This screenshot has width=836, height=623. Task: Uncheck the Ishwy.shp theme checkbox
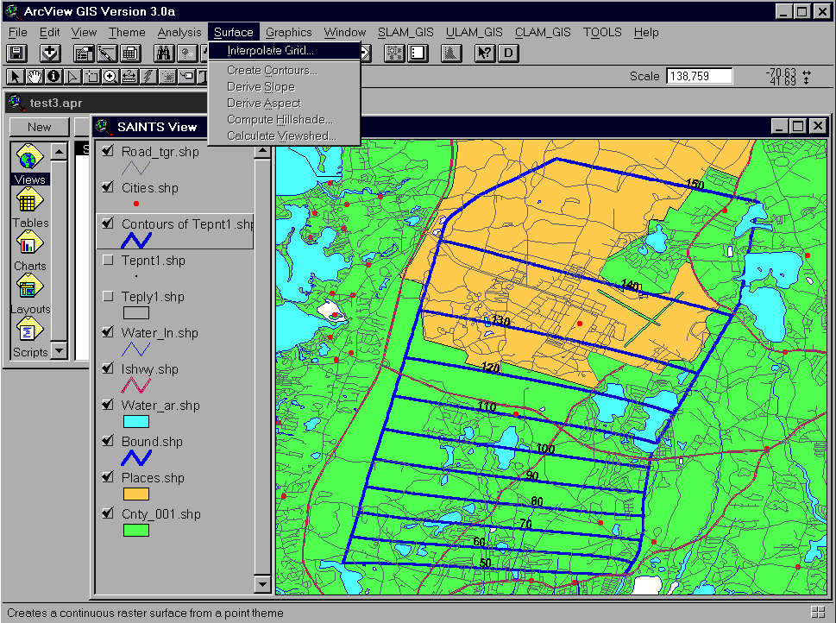(108, 368)
